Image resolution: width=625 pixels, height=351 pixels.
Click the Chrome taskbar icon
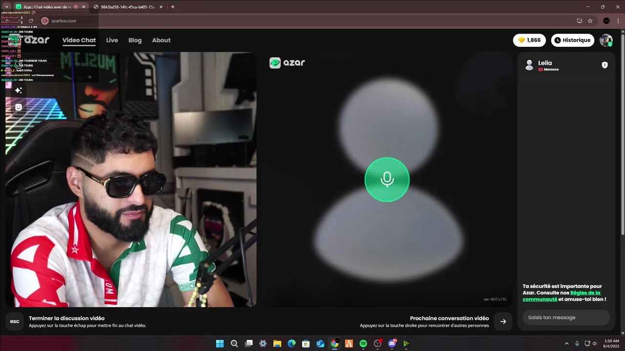pyautogui.click(x=334, y=344)
